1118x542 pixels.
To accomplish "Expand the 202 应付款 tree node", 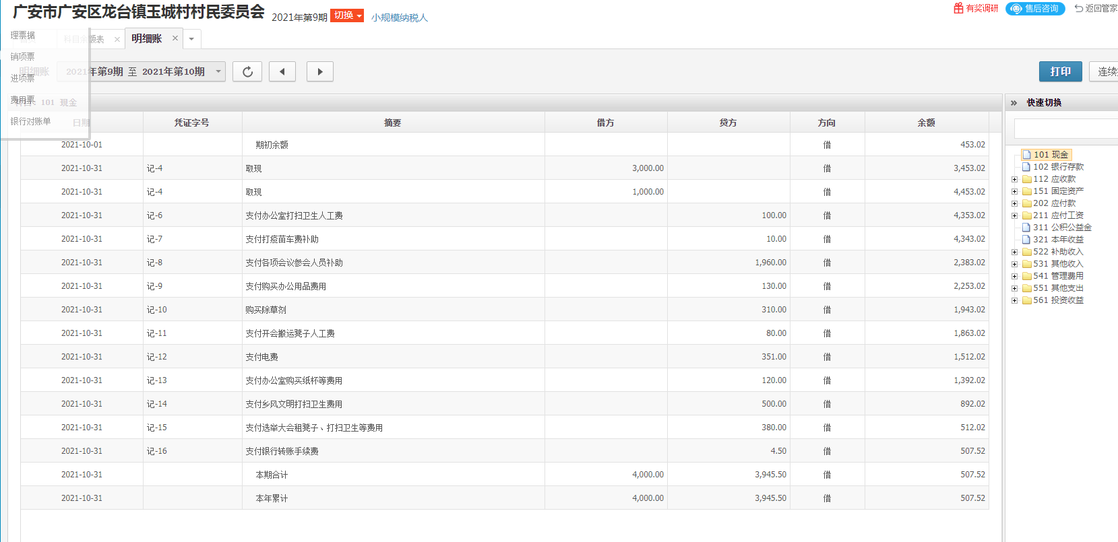I will [x=1014, y=203].
